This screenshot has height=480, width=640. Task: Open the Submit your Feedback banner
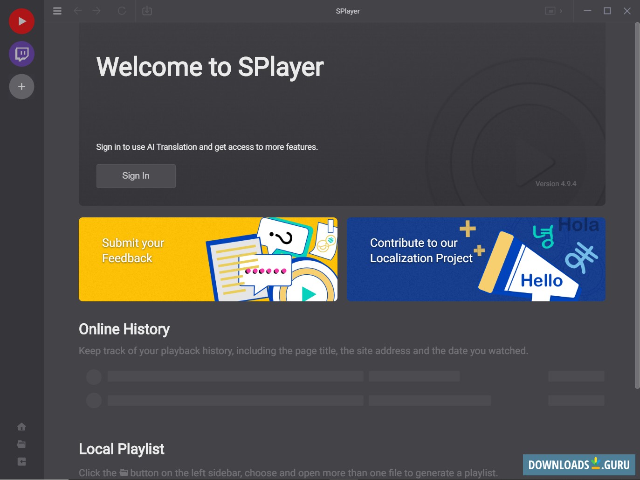[208, 259]
